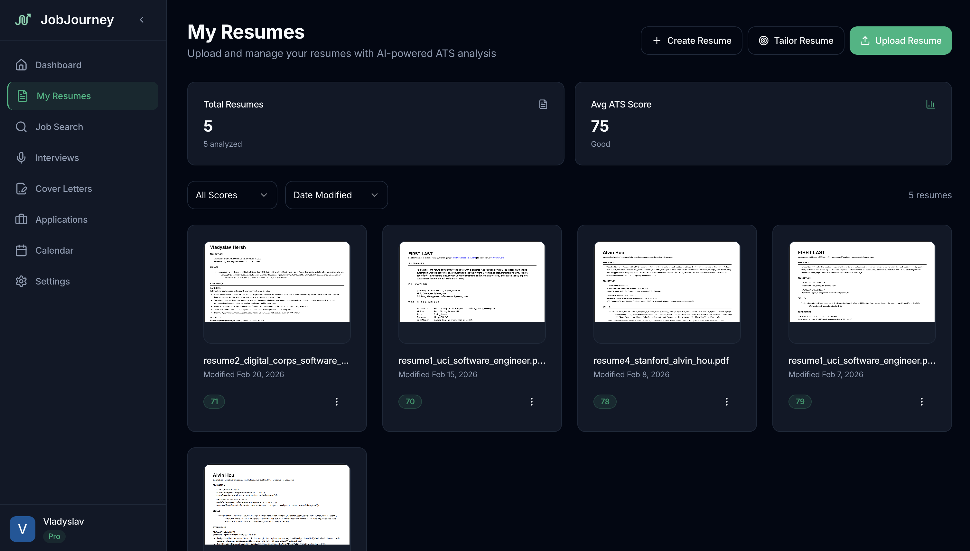Click the Avg ATS Score card

pos(763,124)
